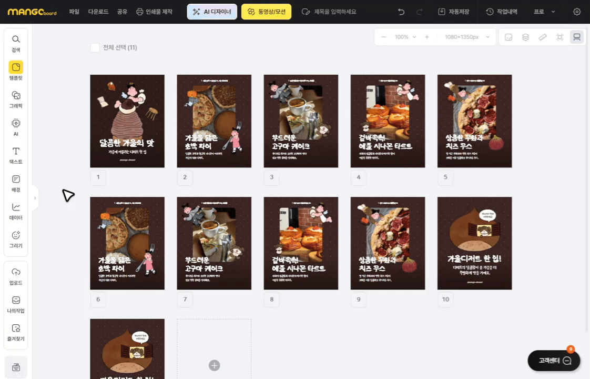Screen dimensions: 590x379
Task: Select page 4 apple cinnamon tart thumbnail
Action: tap(388, 121)
